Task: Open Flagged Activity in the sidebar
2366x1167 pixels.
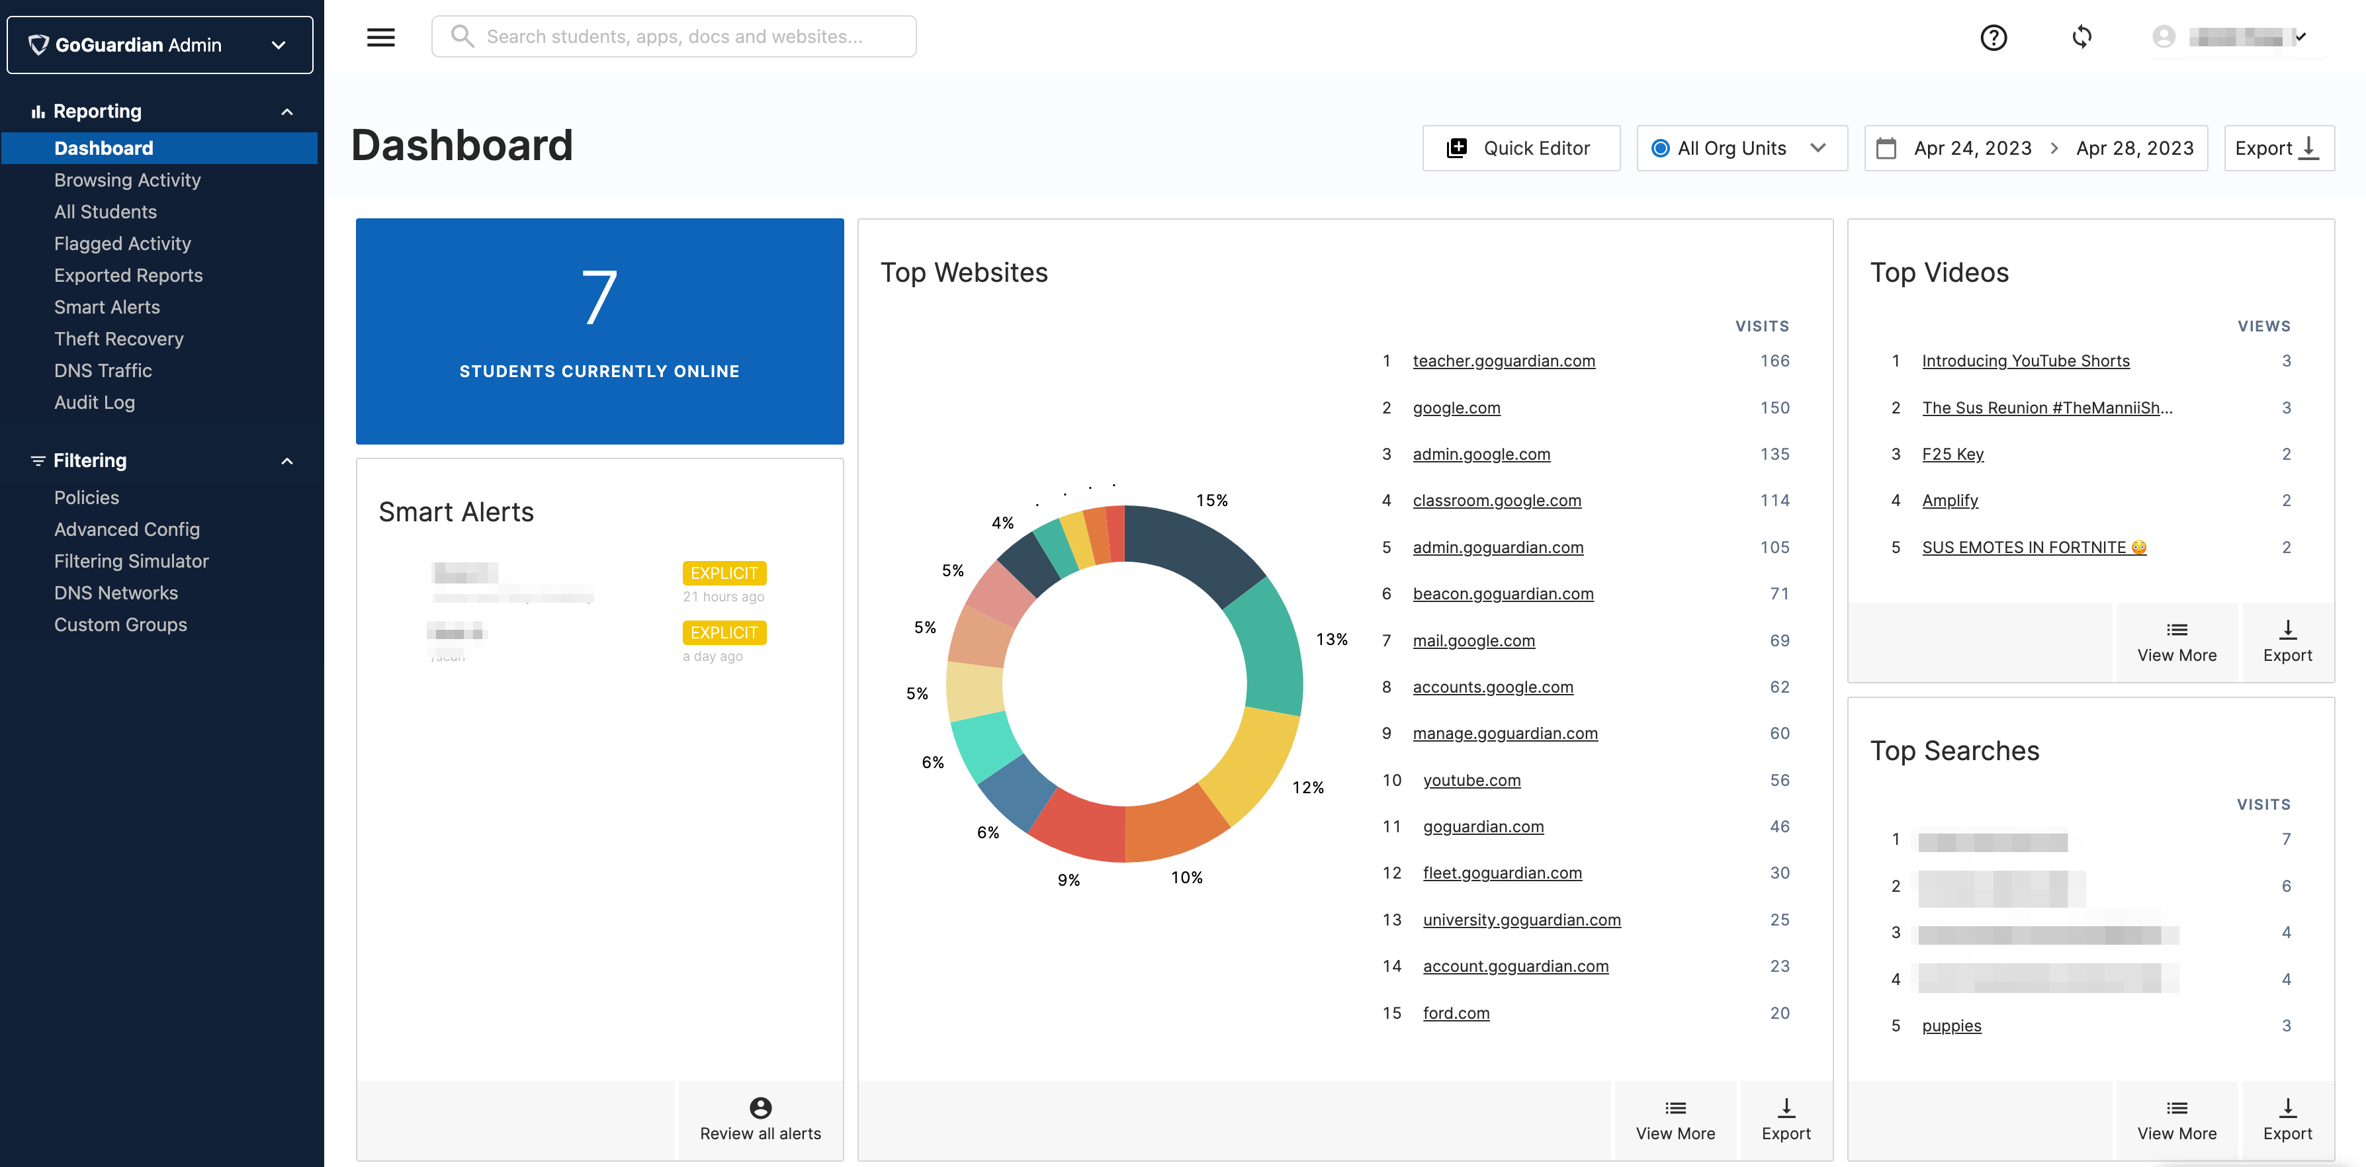Action: 122,243
